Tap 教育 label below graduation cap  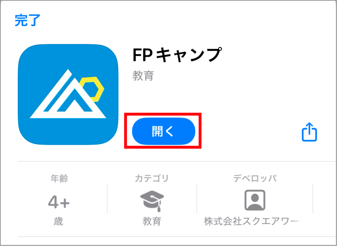[152, 221]
